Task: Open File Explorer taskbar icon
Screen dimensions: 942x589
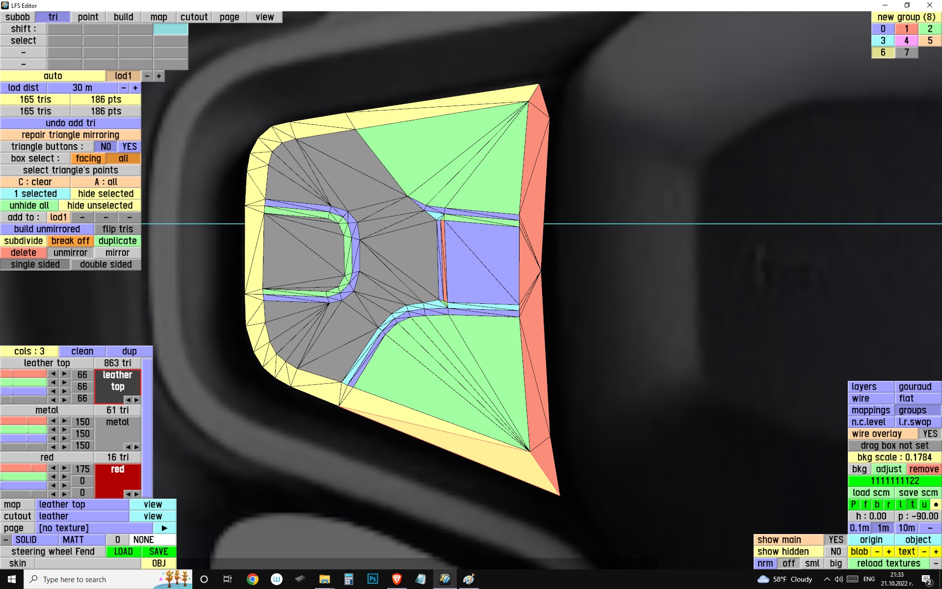Action: click(x=324, y=579)
